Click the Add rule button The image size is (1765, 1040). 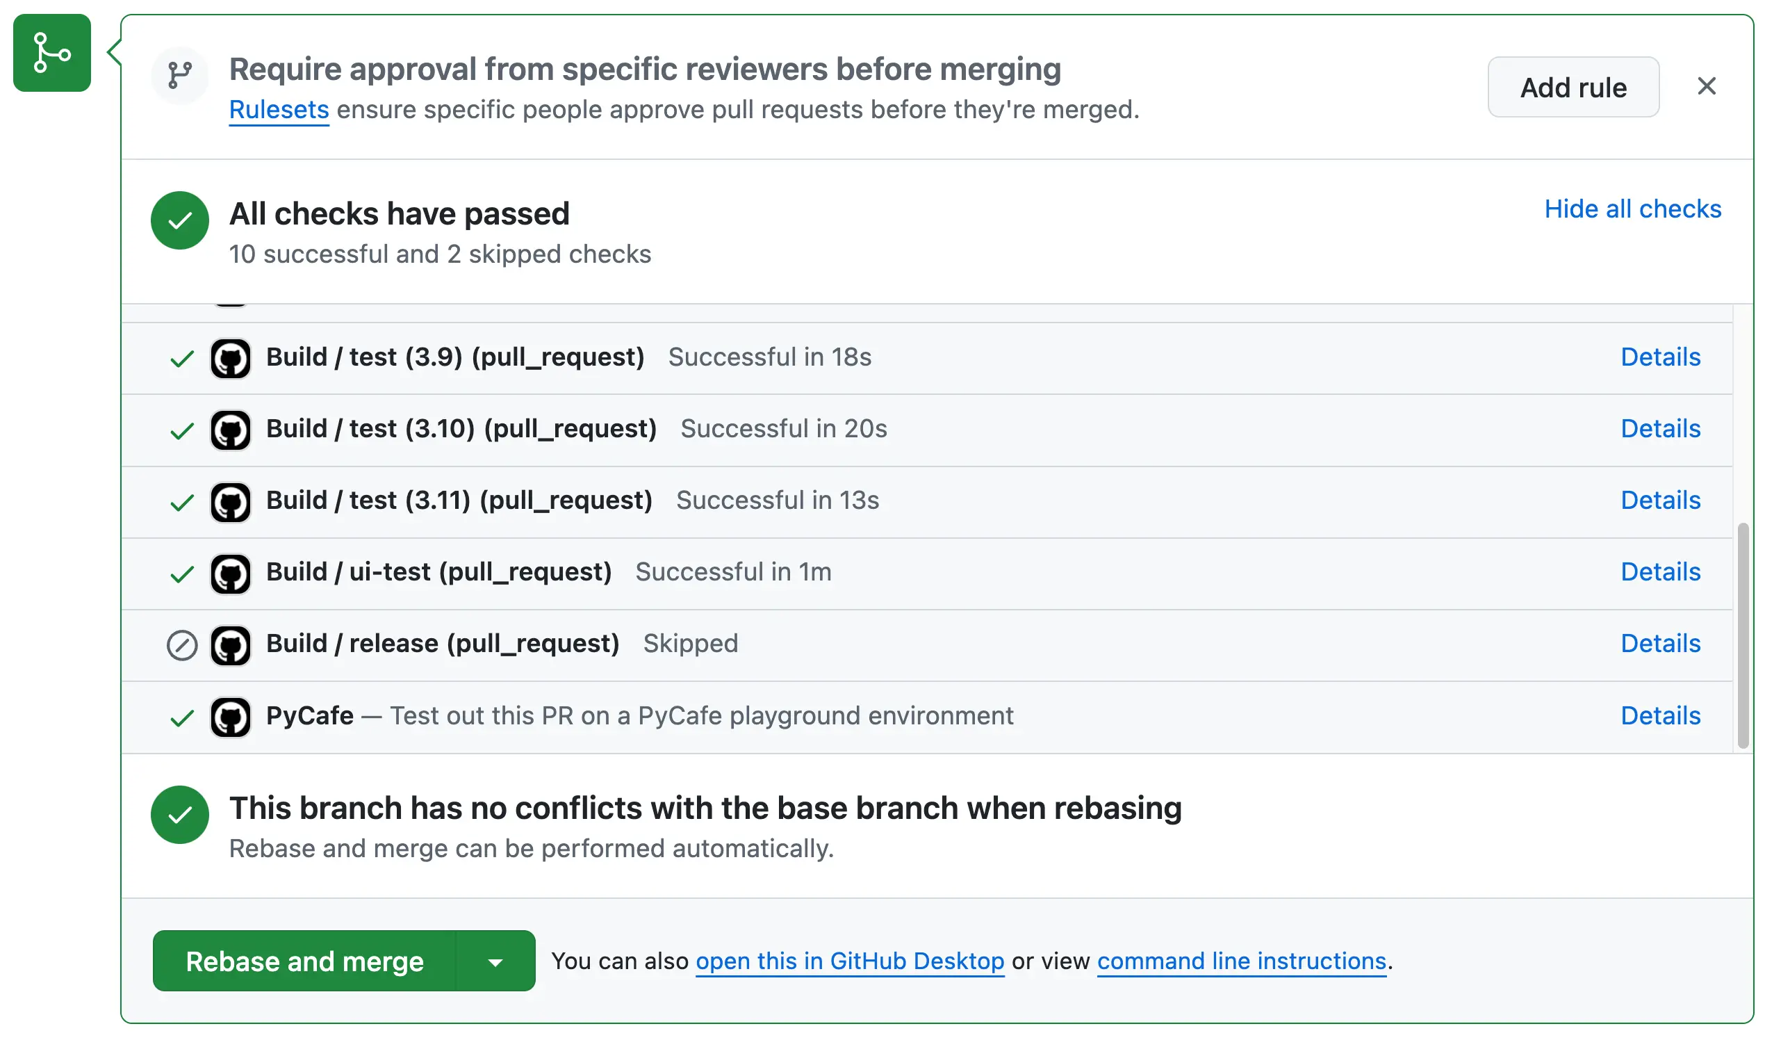1573,88
